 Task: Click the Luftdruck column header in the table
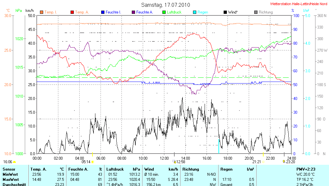click(x=114, y=169)
